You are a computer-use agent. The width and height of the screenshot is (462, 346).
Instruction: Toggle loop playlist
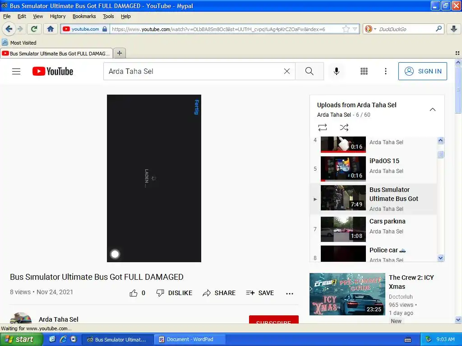click(322, 127)
